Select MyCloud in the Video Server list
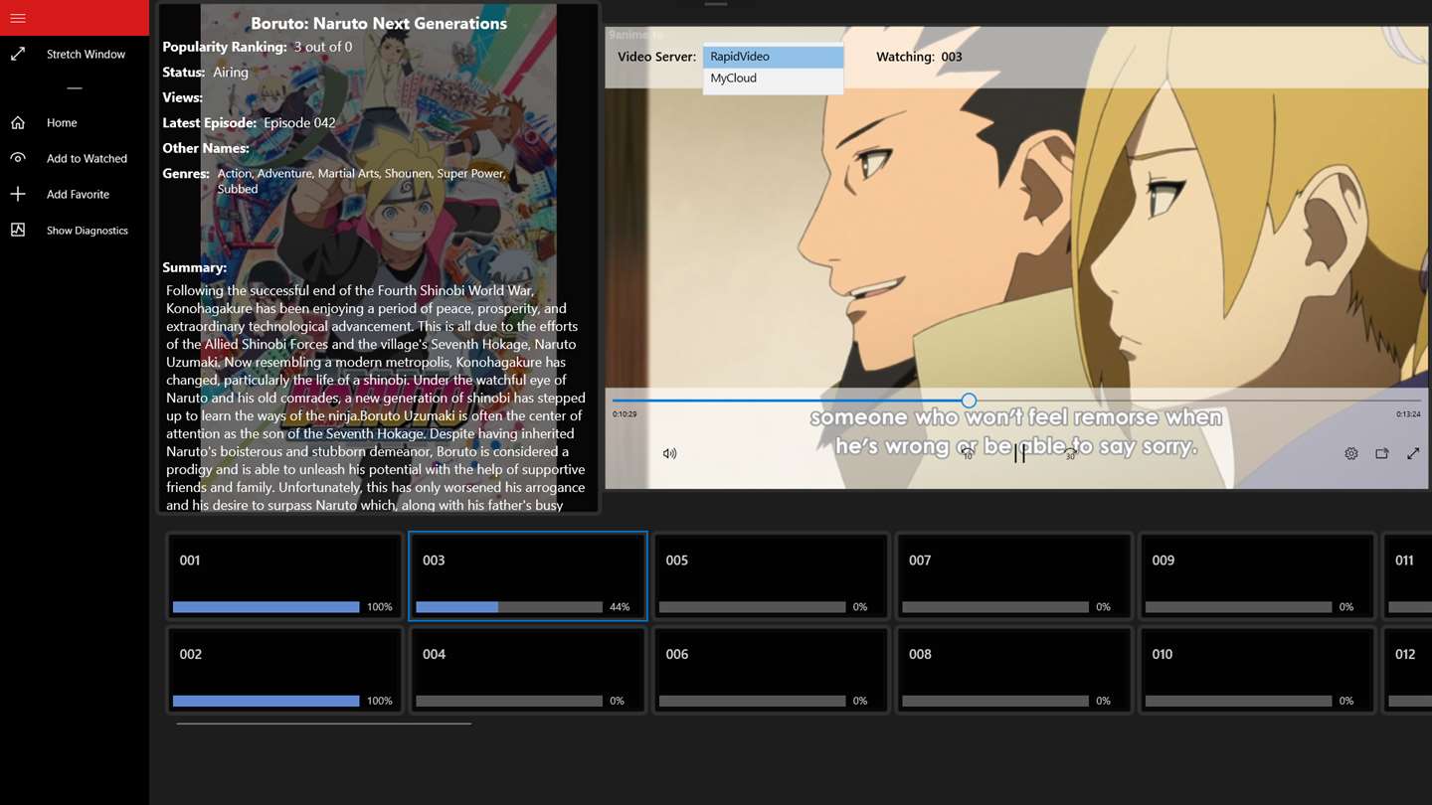The height and width of the screenshot is (805, 1432). [x=773, y=79]
